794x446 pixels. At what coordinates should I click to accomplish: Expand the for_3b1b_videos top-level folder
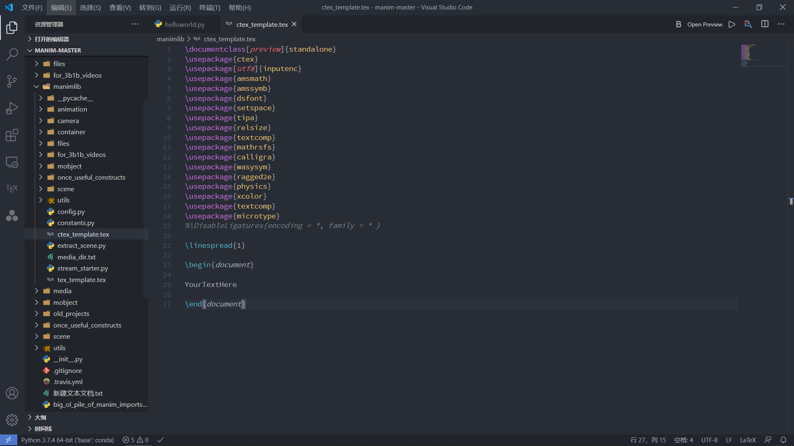(x=87, y=75)
